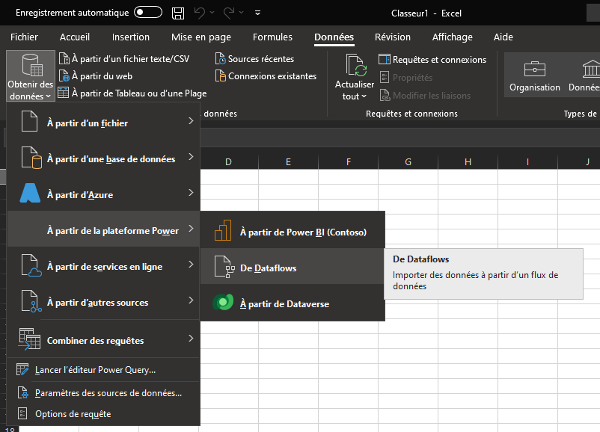Open À partir d'une base de données submenu
The width and height of the screenshot is (600, 432).
[103, 158]
